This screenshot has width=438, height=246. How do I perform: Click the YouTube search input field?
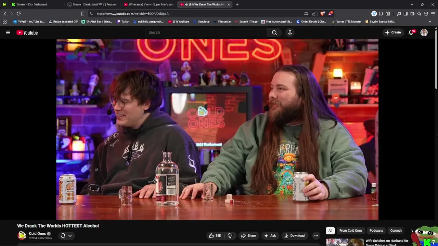tap(206, 32)
